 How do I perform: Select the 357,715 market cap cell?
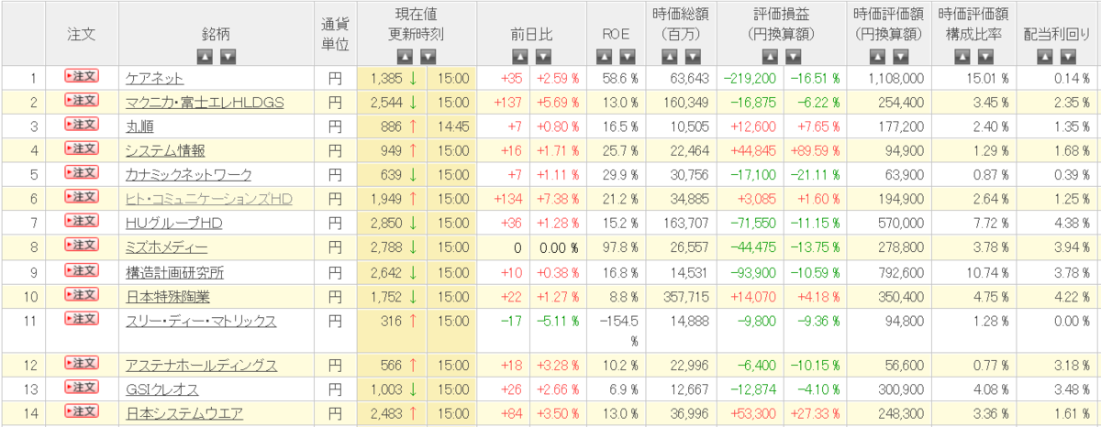pos(680,296)
